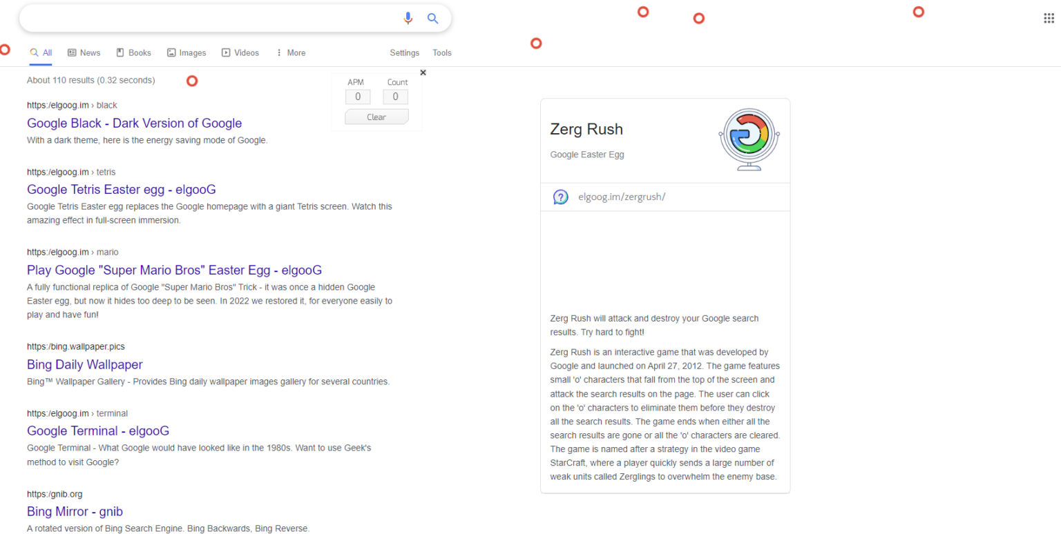Visit the elgoog.im/zergrush/ link
This screenshot has width=1061, height=534.
point(622,197)
